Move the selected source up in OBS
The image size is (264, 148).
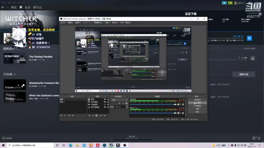tap(101, 116)
